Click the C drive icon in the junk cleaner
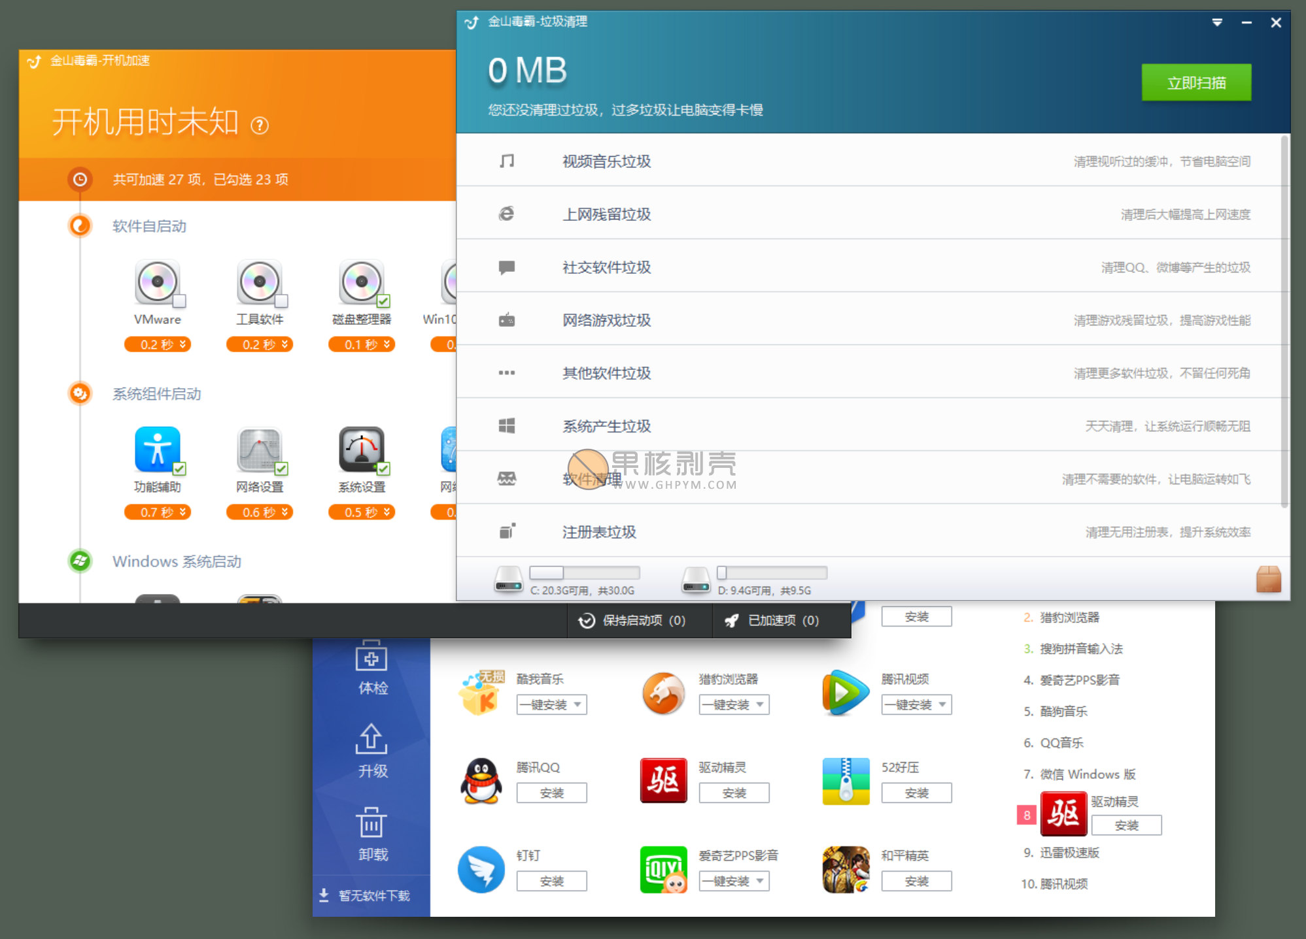Viewport: 1306px width, 939px height. tap(509, 579)
